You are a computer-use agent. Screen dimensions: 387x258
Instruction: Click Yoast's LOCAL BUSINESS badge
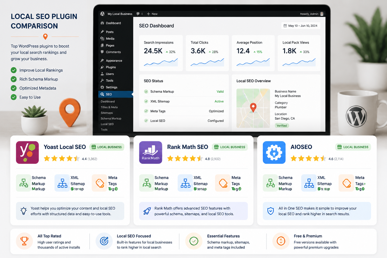(x=107, y=147)
